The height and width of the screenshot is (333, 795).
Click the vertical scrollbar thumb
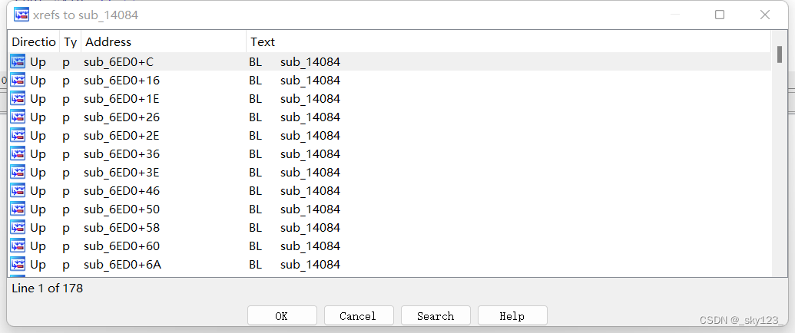point(779,54)
